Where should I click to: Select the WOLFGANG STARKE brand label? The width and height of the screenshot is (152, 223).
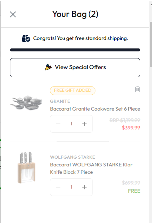[72, 157]
